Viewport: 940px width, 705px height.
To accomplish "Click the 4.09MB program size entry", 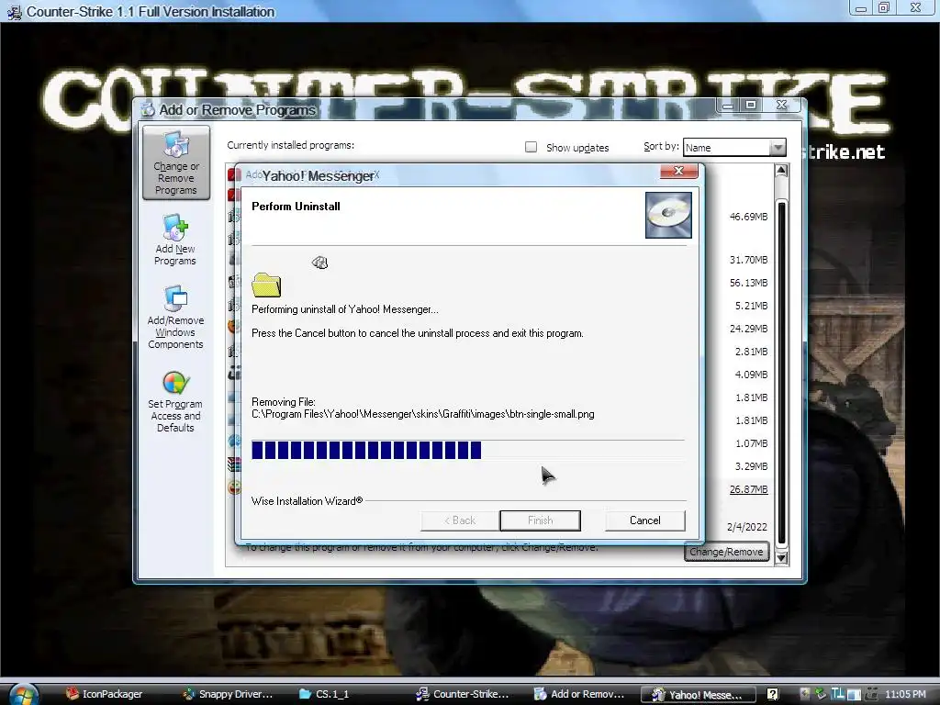I will click(x=751, y=375).
